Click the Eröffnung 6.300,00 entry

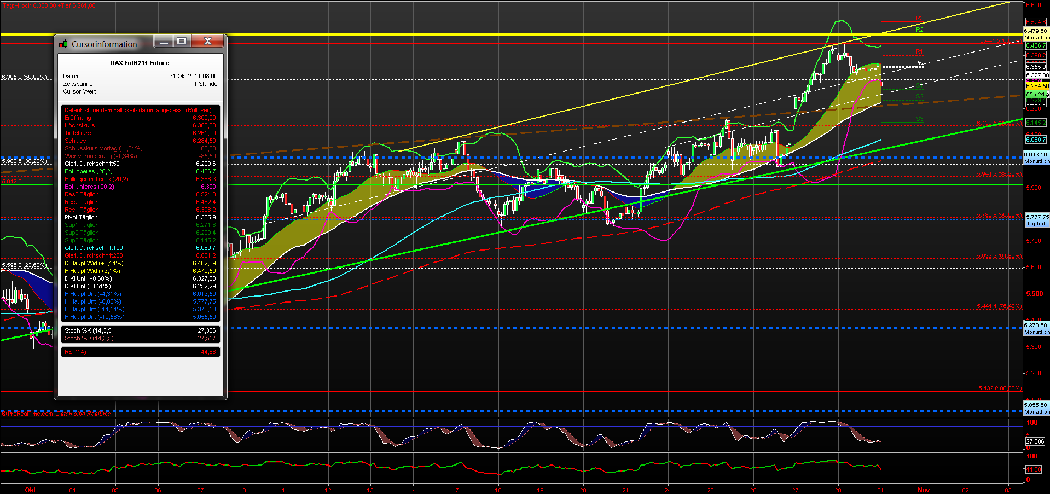(140, 118)
